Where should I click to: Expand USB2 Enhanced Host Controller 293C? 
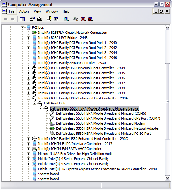point(28,139)
